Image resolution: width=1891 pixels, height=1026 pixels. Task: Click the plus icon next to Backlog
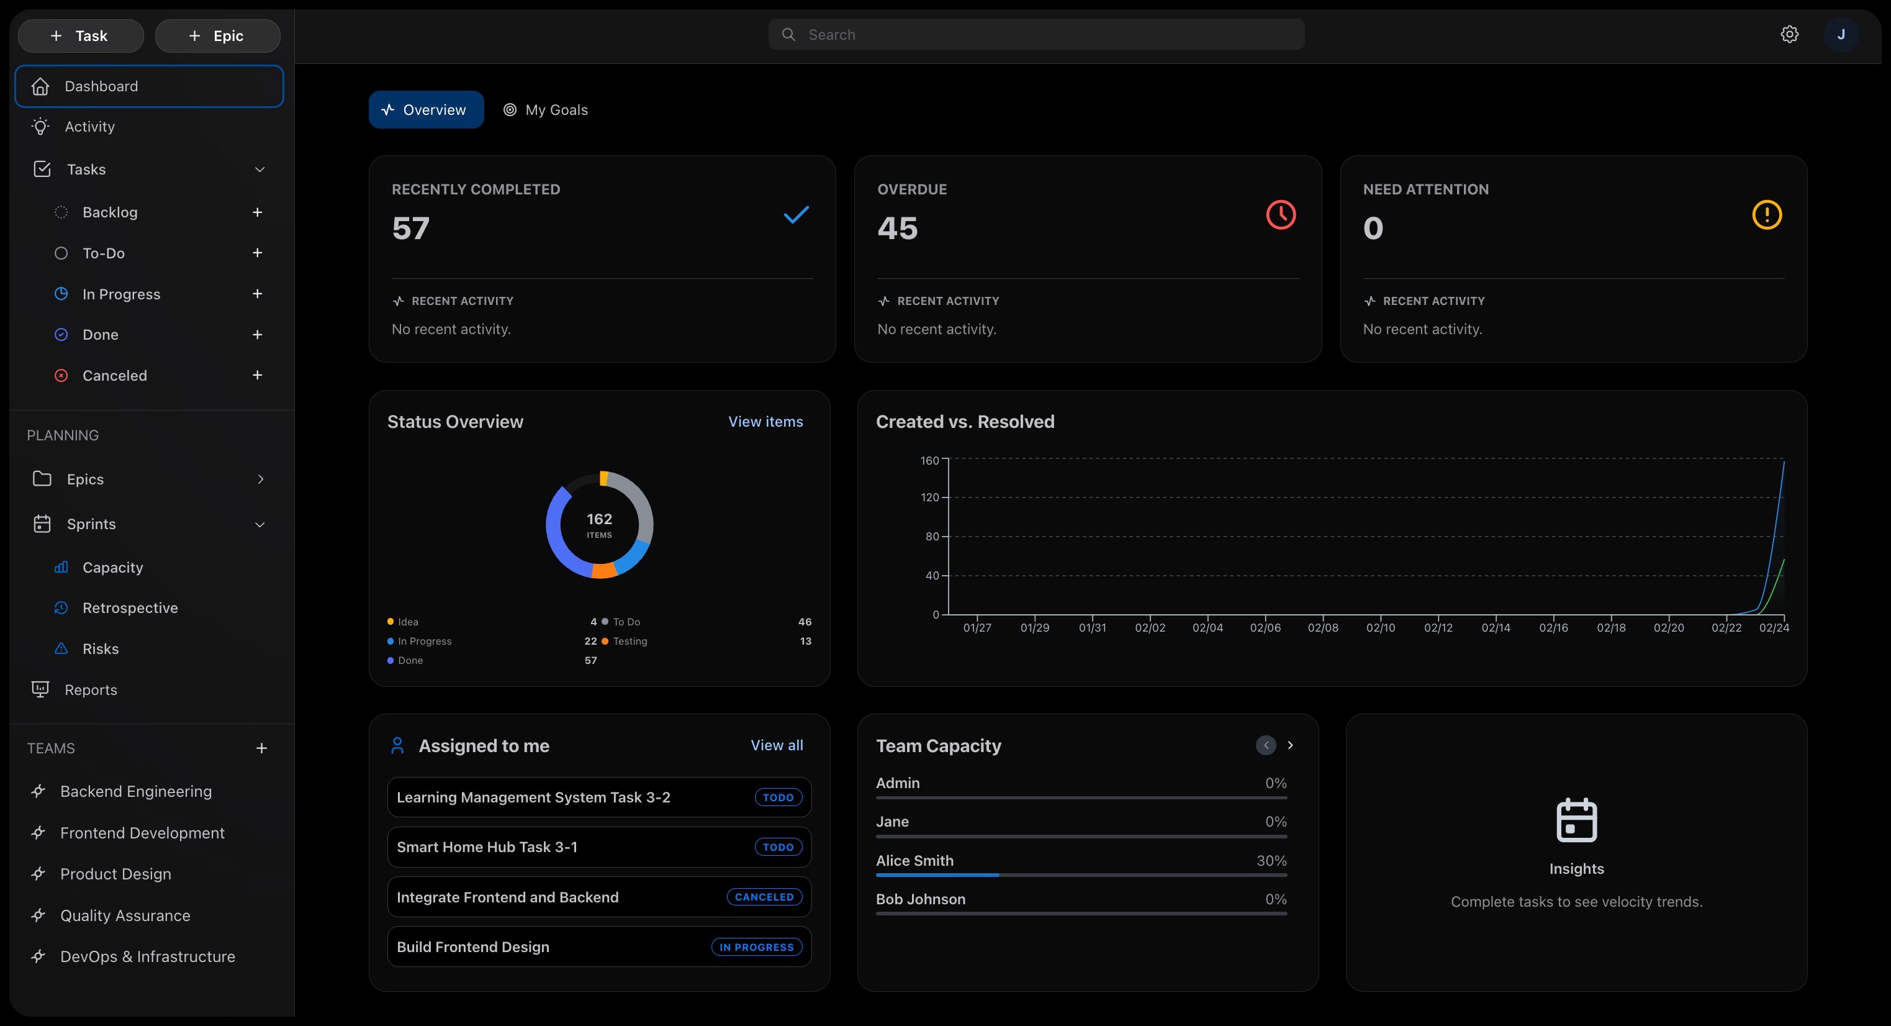(257, 212)
